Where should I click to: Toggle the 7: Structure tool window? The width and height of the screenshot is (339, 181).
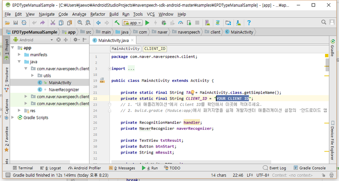(x=6, y=80)
